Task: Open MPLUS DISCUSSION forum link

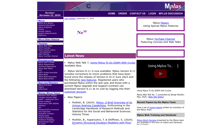Action: click(171, 14)
